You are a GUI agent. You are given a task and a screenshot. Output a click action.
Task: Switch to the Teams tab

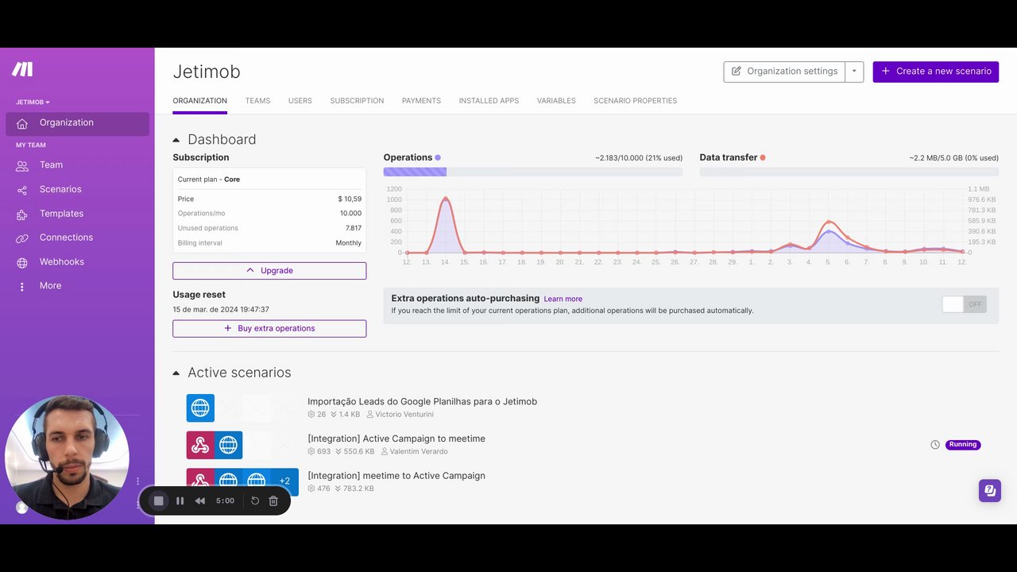(257, 101)
